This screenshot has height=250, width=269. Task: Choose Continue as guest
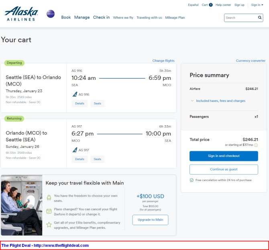224,169
